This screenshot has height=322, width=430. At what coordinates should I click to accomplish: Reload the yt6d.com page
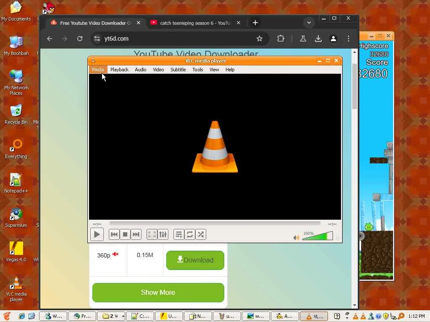pyautogui.click(x=80, y=39)
